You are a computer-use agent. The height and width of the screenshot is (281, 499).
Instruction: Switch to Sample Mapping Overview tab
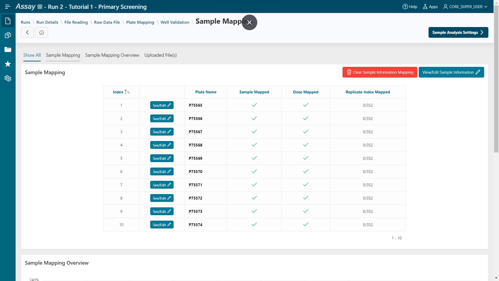point(112,55)
